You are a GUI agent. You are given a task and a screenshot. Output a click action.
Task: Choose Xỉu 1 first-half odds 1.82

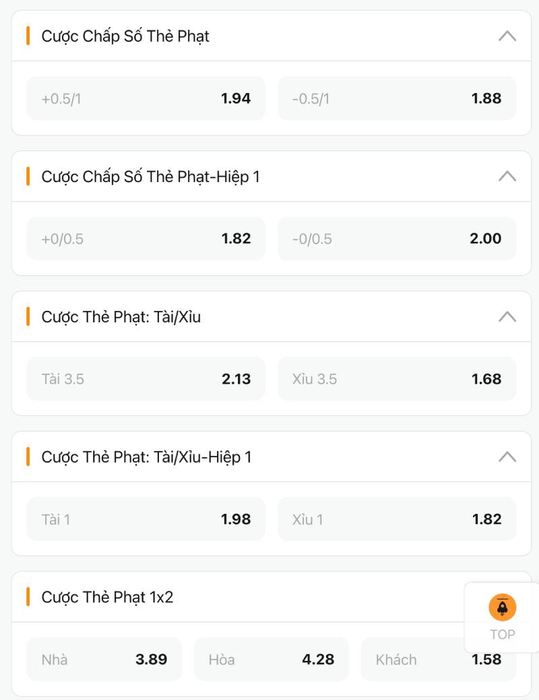tap(397, 519)
